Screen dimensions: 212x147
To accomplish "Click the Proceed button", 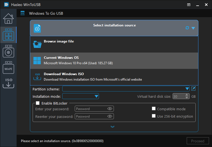I will tap(198, 141).
